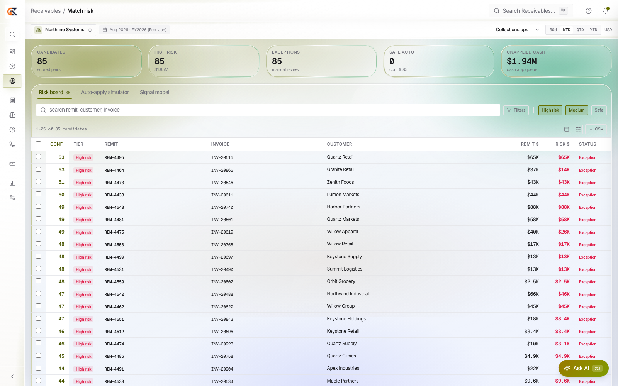Open the cash banknote sidebar icon

click(x=12, y=164)
